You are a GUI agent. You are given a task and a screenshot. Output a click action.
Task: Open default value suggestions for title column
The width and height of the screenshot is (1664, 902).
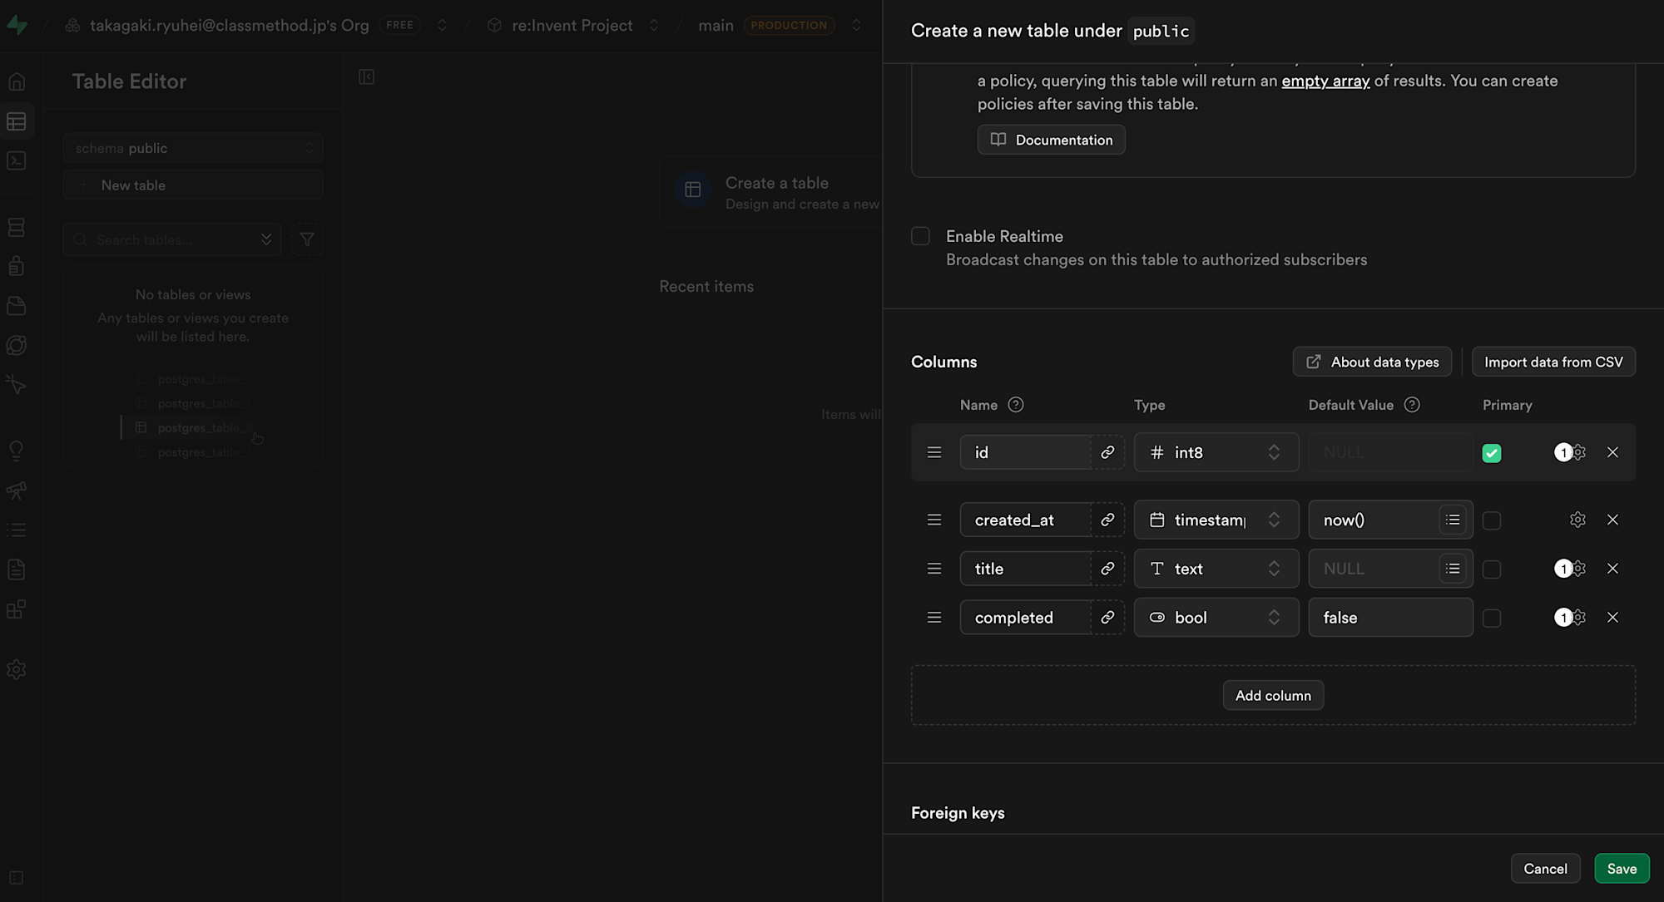coord(1453,569)
